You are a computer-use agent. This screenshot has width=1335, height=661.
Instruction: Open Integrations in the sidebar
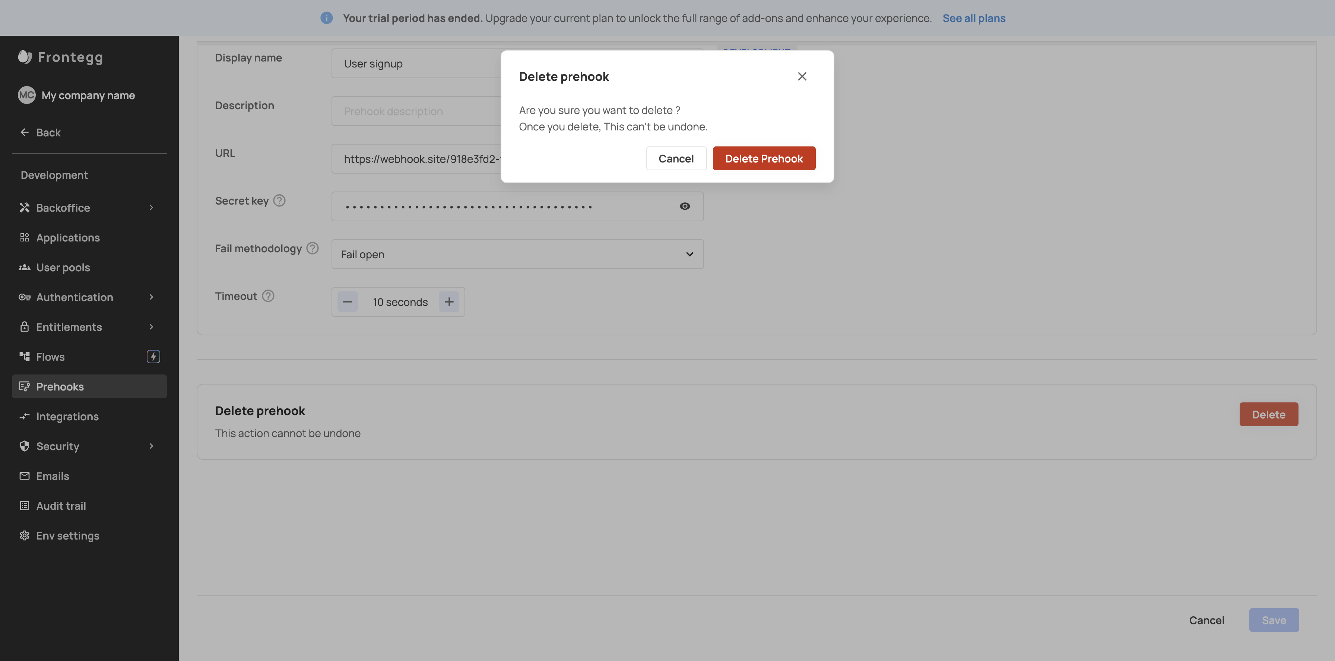click(67, 416)
